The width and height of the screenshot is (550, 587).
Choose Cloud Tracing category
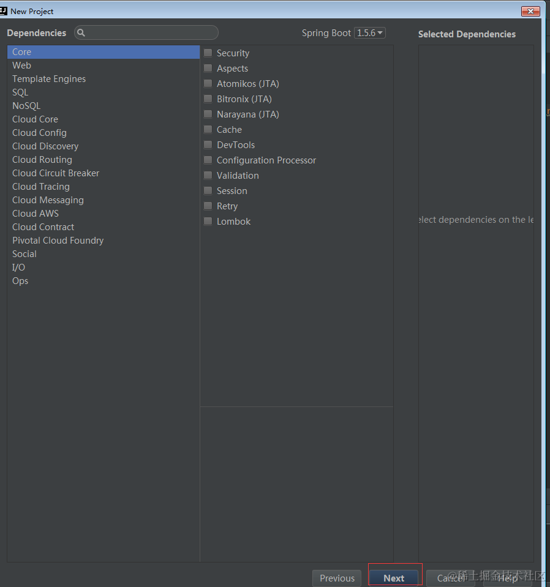click(x=104, y=187)
